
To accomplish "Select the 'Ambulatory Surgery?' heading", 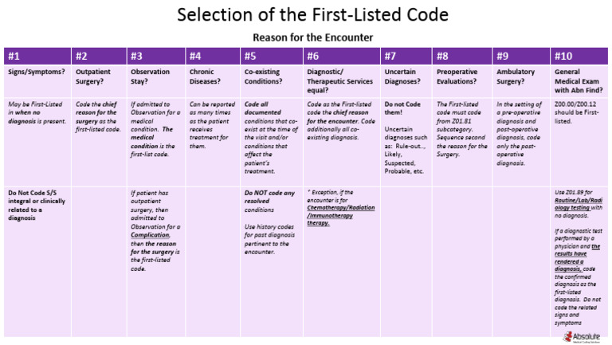I will coord(516,76).
